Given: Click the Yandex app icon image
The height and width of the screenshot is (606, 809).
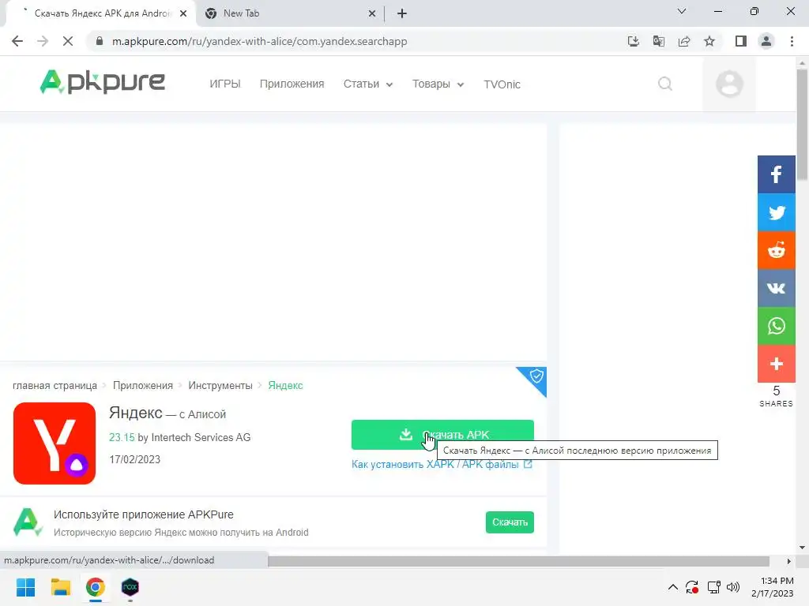Looking at the screenshot, I should pos(55,443).
